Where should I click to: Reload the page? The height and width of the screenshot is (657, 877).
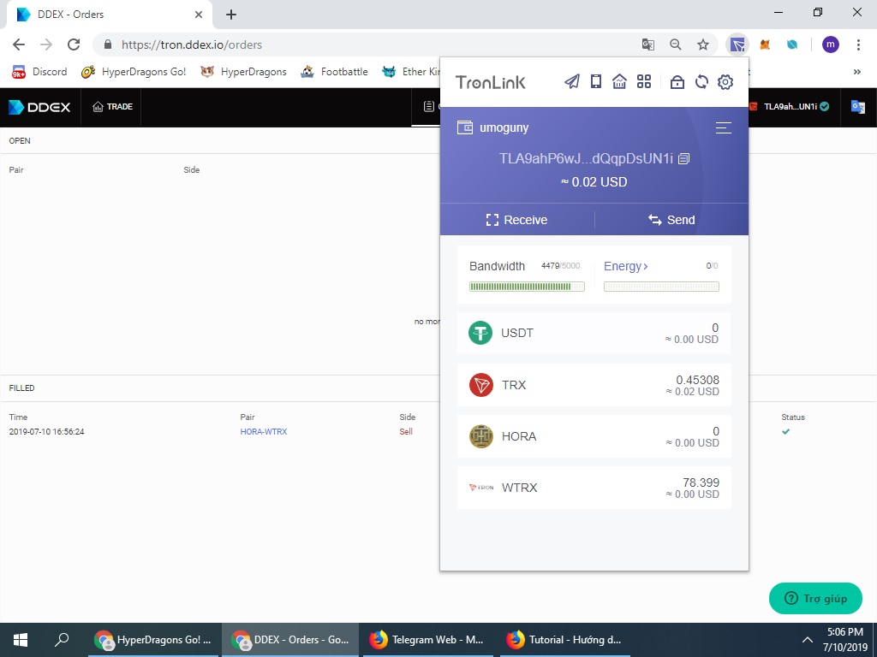pyautogui.click(x=74, y=44)
